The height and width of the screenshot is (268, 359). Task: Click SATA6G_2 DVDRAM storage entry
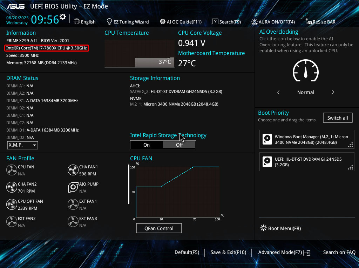176,92
